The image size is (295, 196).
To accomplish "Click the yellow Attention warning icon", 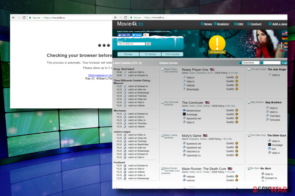I will [x=216, y=43].
